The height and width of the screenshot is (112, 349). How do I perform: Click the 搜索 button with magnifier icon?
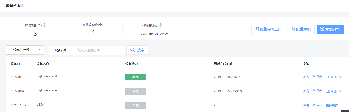pyautogui.click(x=137, y=50)
